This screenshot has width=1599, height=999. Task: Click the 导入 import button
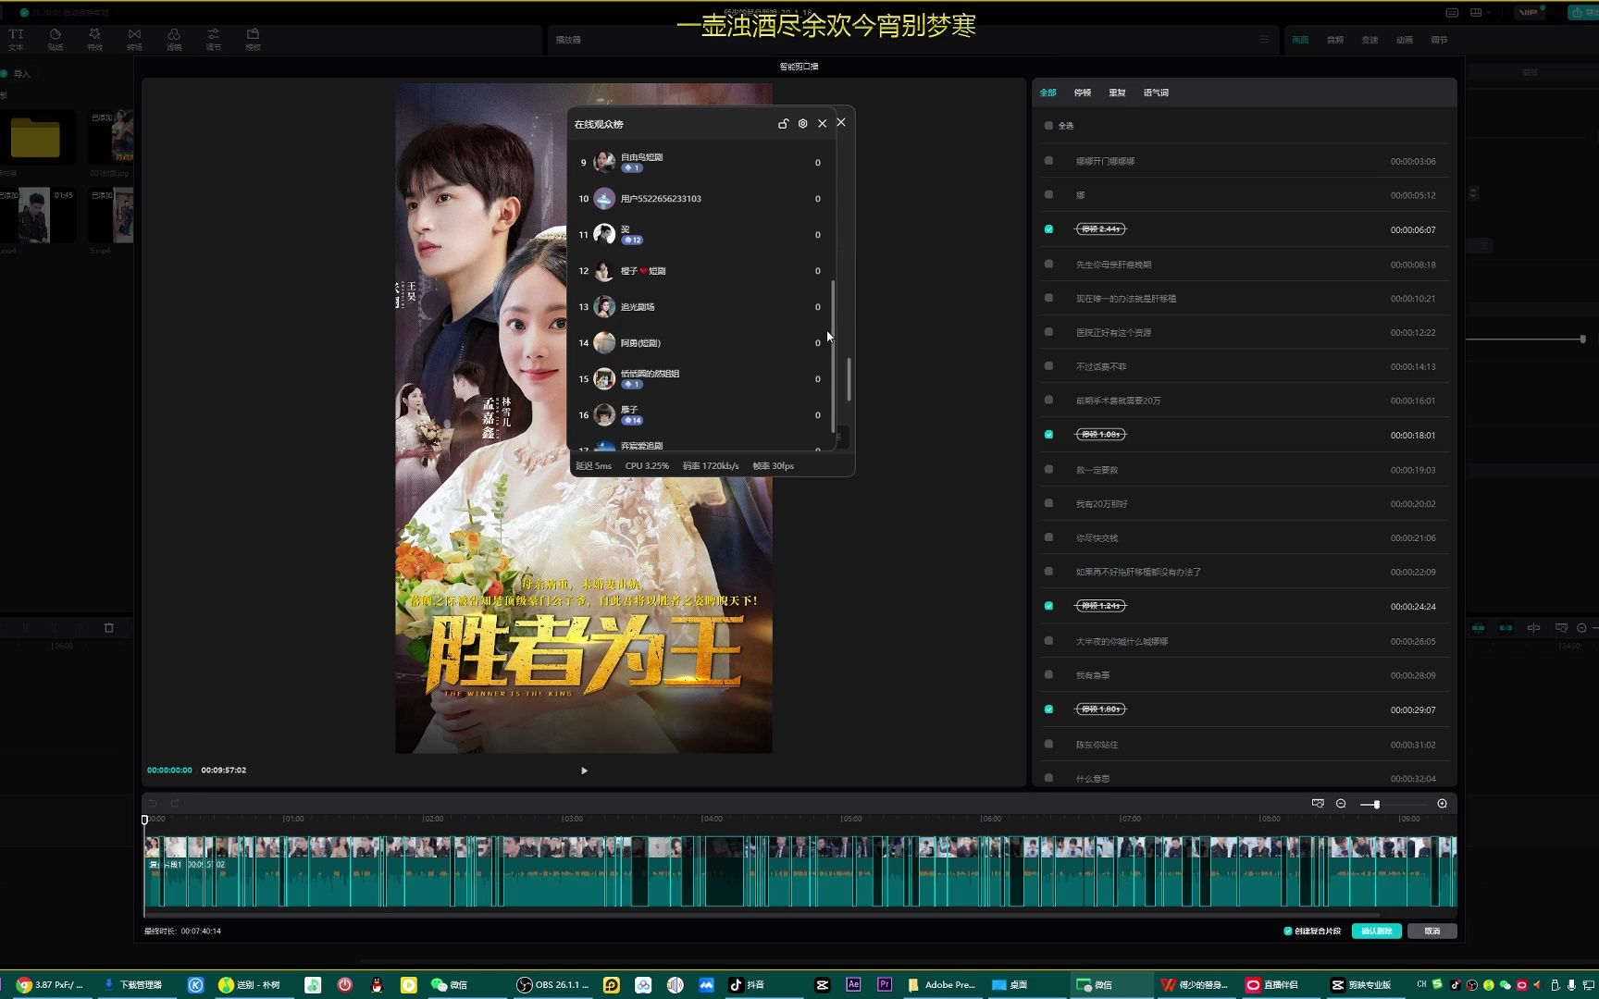[17, 74]
